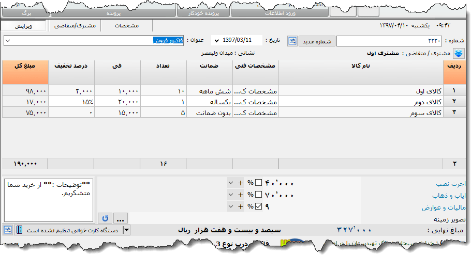Click the date field 1397/03/11
The height and width of the screenshot is (255, 471).
[x=237, y=40]
